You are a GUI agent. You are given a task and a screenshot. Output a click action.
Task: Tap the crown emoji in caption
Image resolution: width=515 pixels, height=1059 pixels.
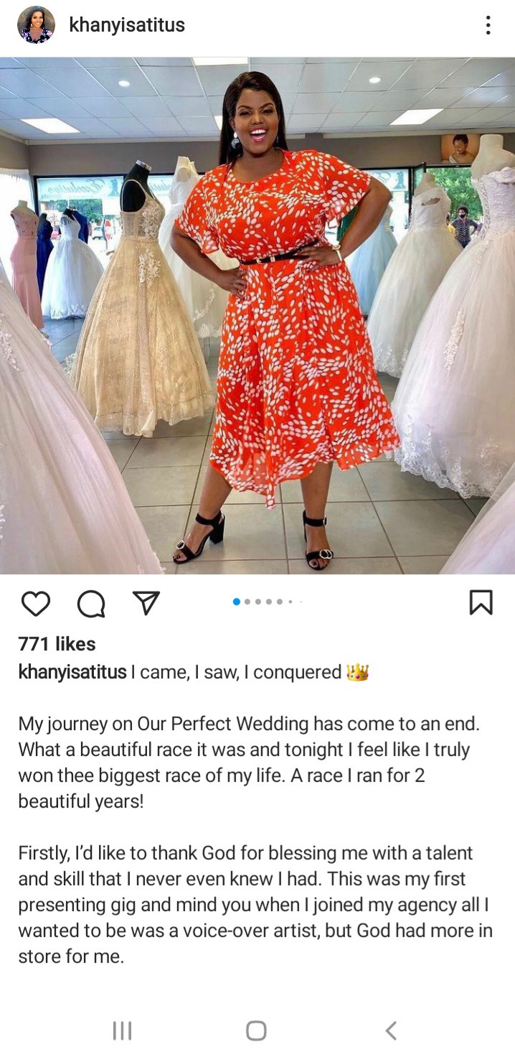[357, 673]
